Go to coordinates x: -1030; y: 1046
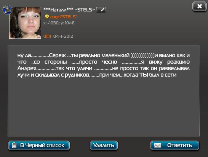208x157 pixels. click(59, 23)
